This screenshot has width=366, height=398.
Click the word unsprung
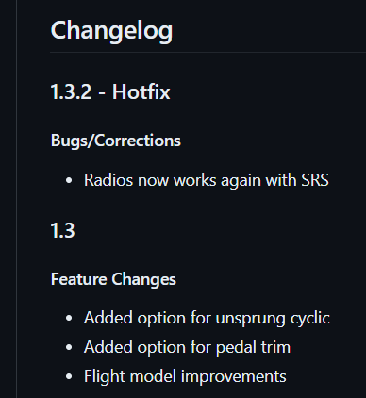coord(250,319)
